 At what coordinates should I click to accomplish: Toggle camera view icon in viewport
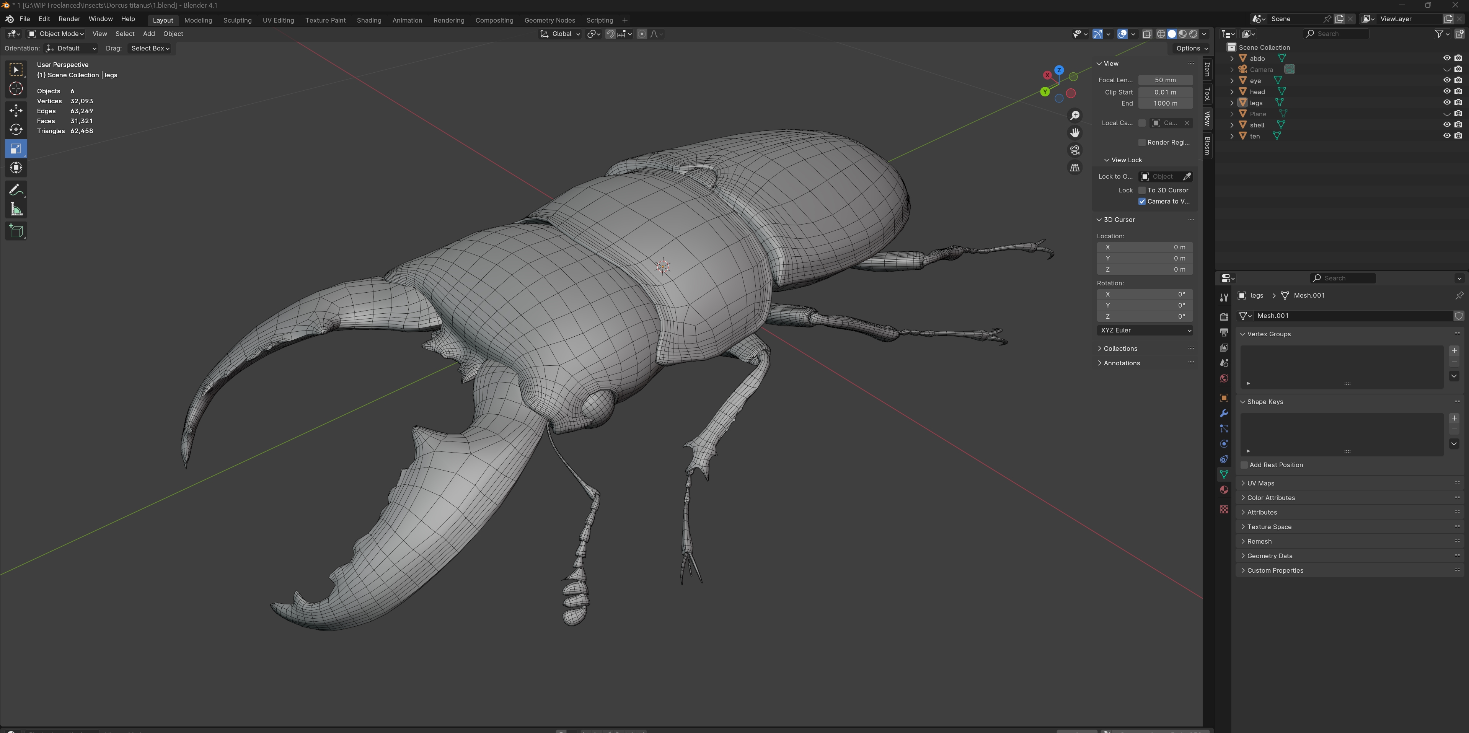[x=1075, y=150]
